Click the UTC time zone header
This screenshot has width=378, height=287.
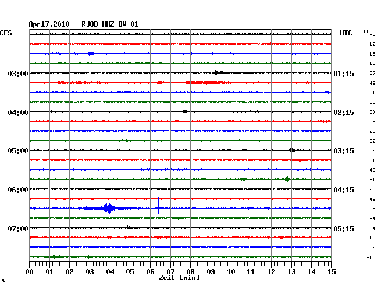[345, 33]
